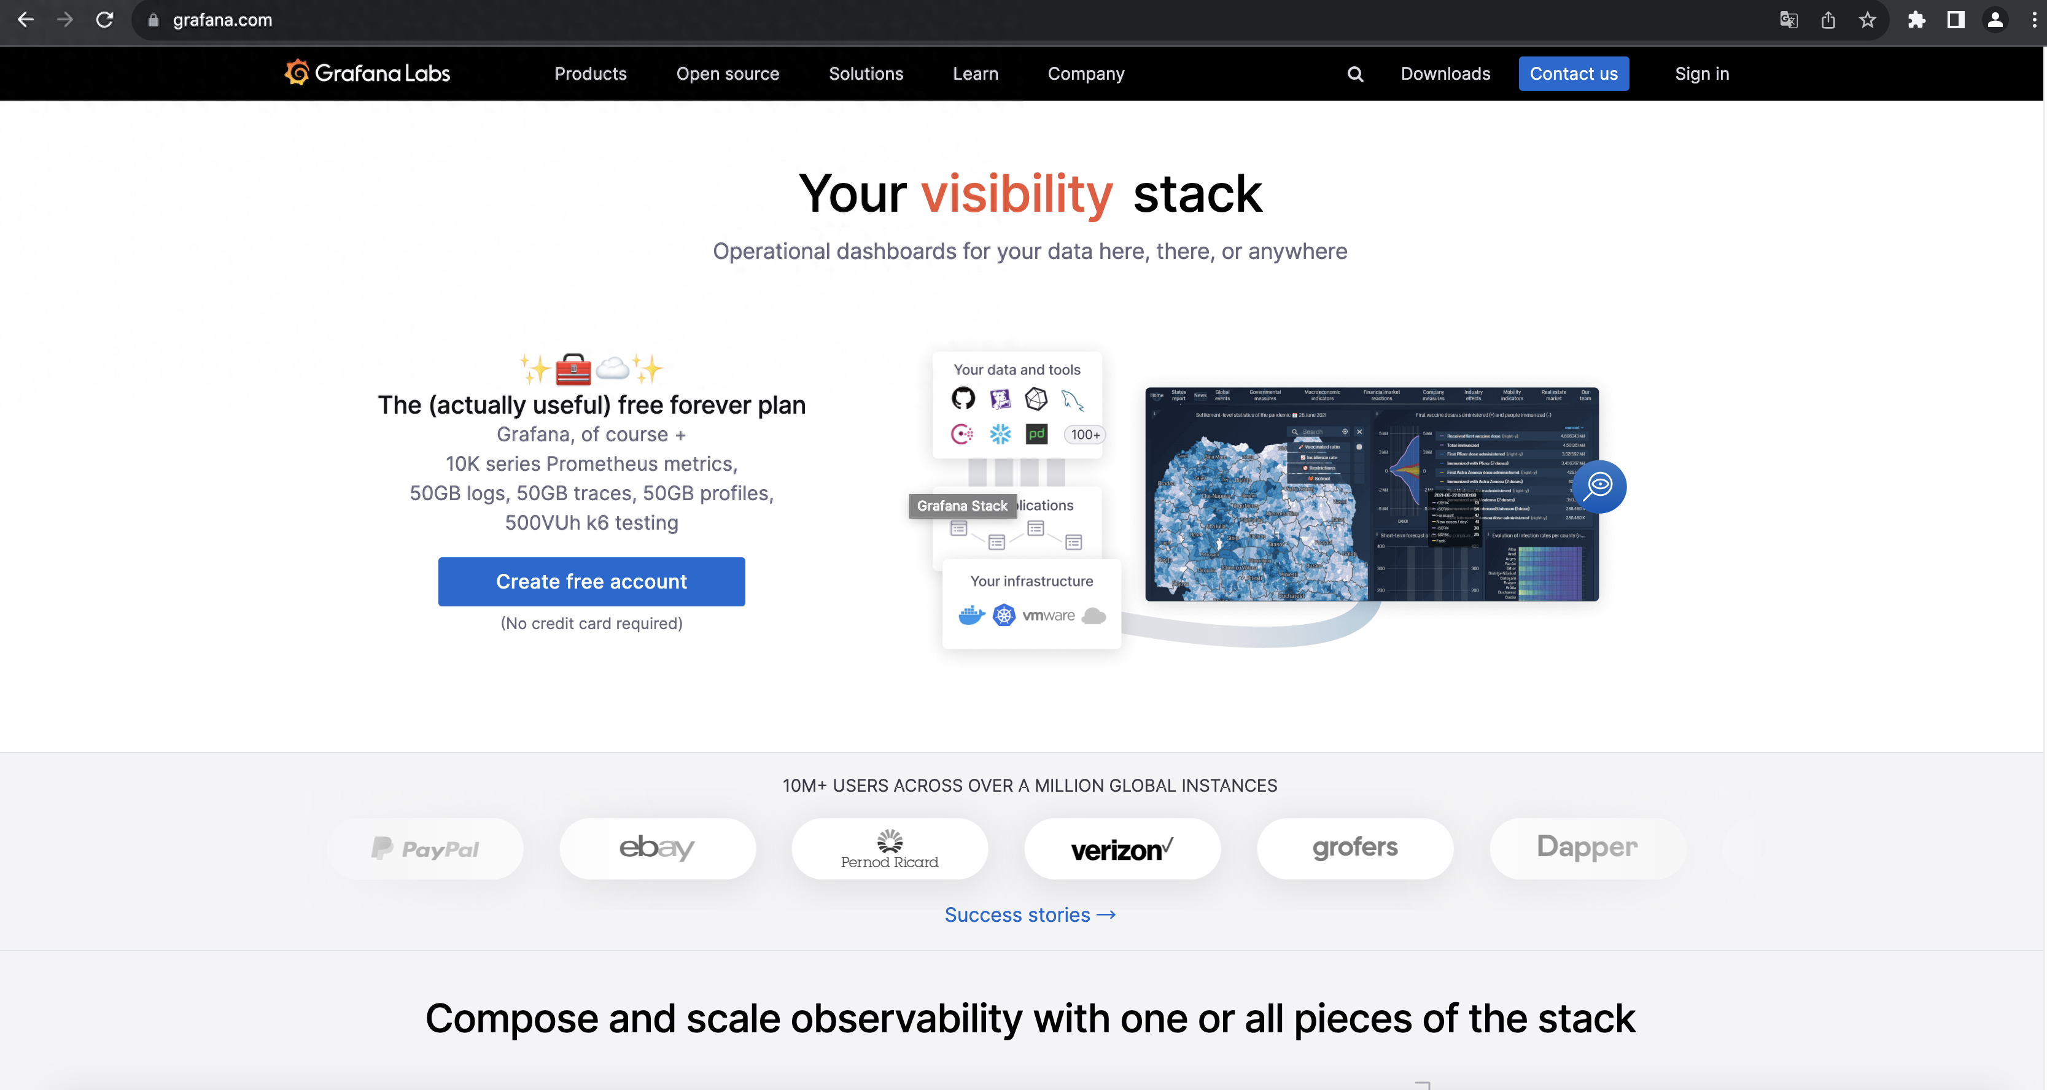The width and height of the screenshot is (2047, 1090).
Task: Click the PagerDuty icon in data tools
Action: click(x=1037, y=433)
